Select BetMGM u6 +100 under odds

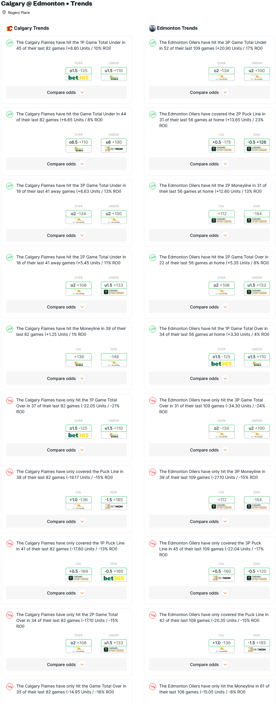pyautogui.click(x=114, y=145)
